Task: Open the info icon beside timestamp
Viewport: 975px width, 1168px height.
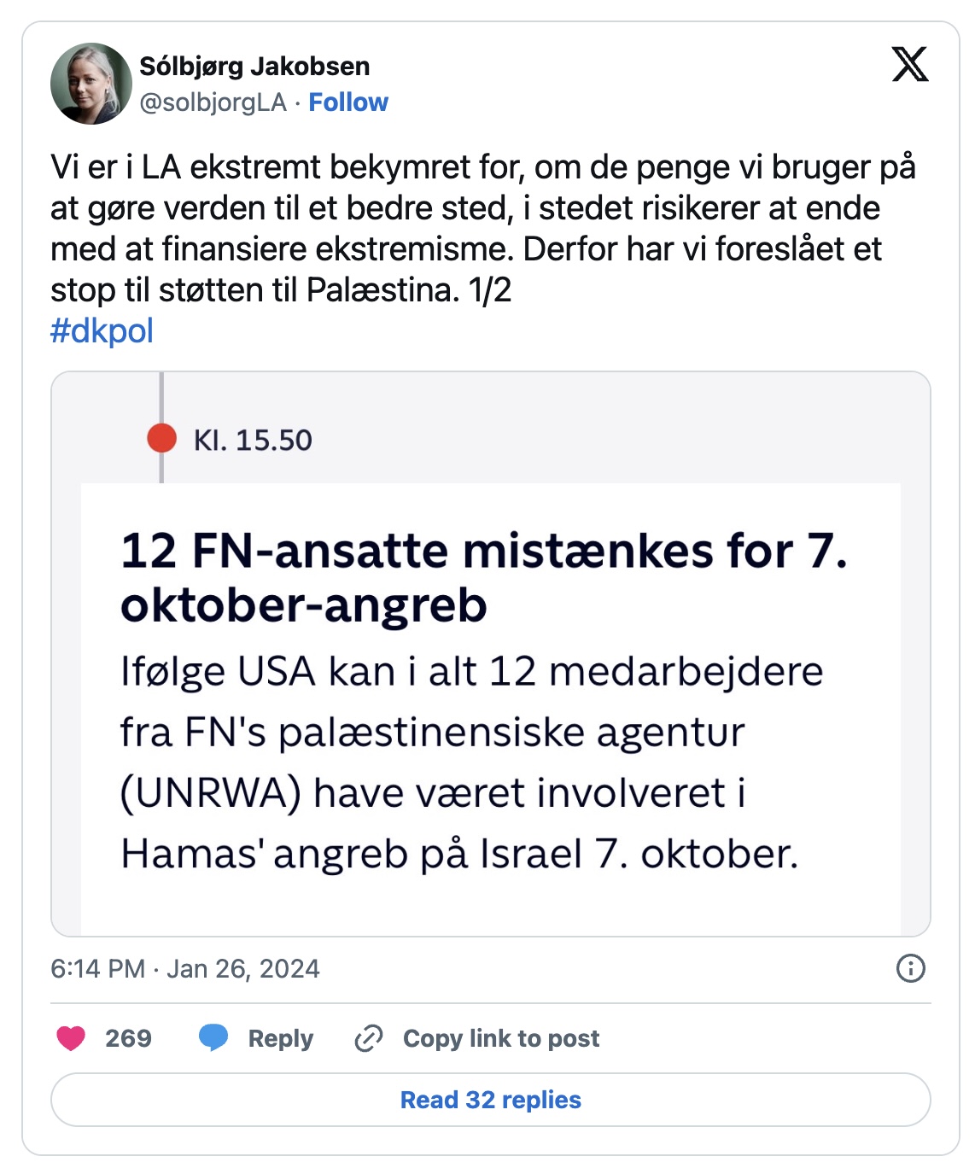Action: tap(910, 968)
